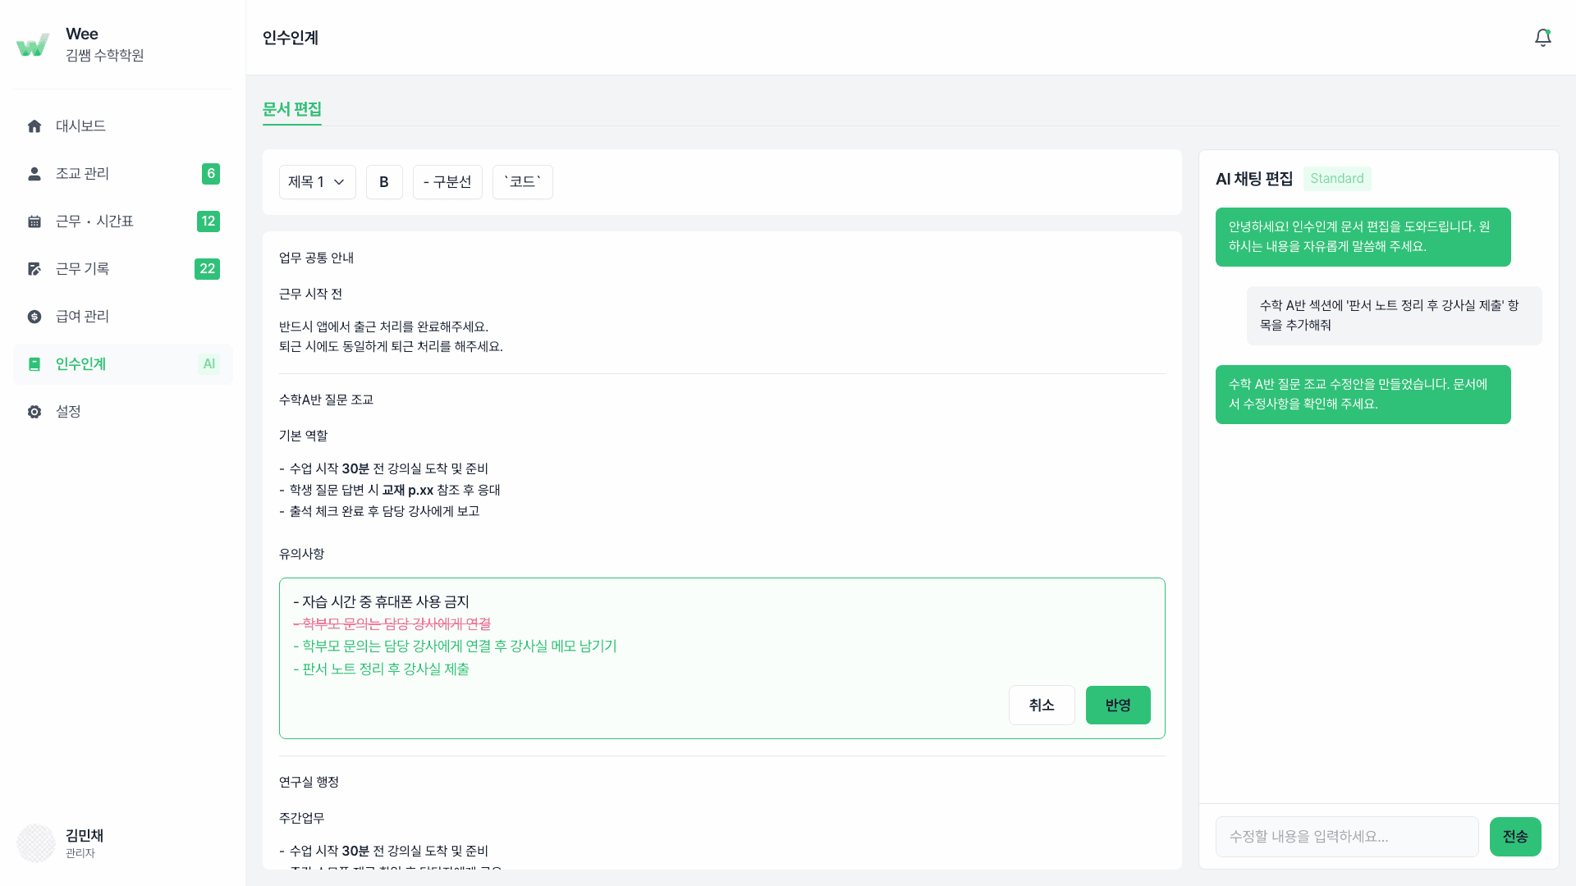Click the 조교 관리 person icon

(34, 174)
